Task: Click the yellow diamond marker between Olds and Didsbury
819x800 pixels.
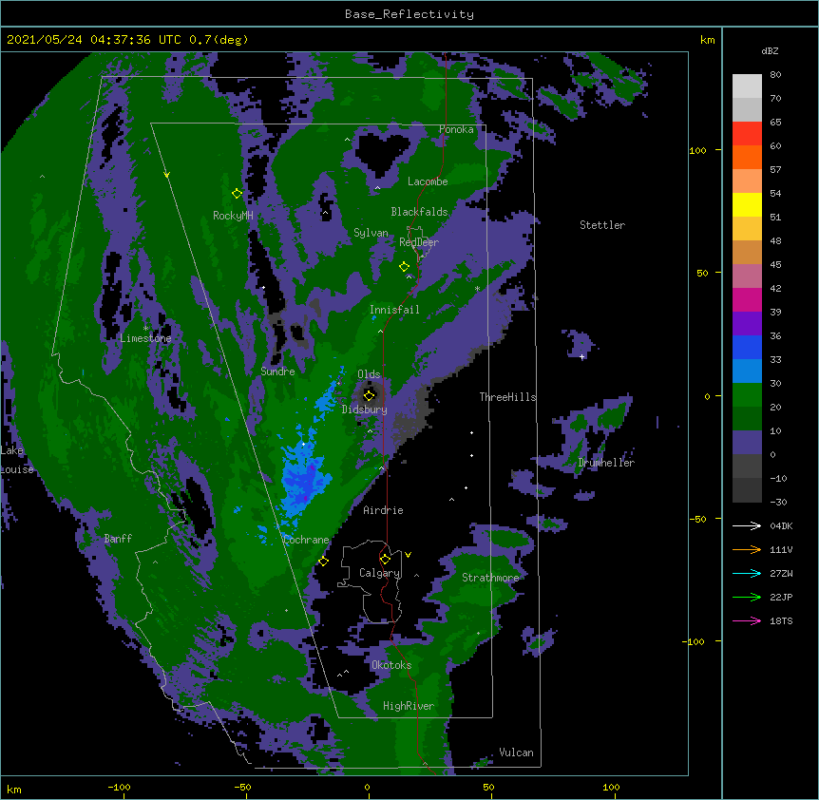Action: 369,395
